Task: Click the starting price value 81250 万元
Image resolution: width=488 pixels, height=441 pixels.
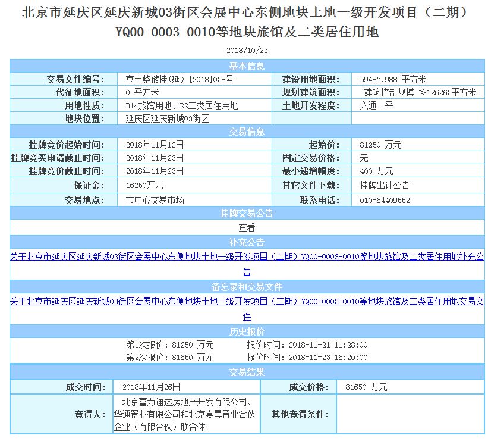Action: [x=380, y=145]
